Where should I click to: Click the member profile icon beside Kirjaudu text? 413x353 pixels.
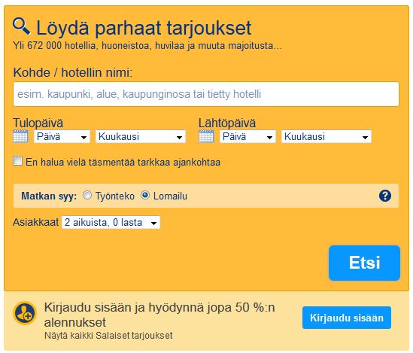tap(25, 313)
